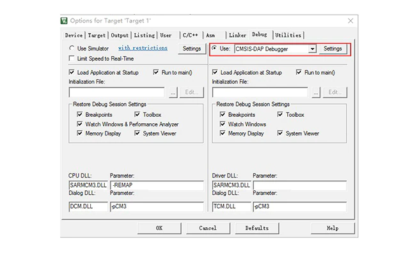Open the Linker tab
This screenshot has width=417, height=258.
(237, 35)
